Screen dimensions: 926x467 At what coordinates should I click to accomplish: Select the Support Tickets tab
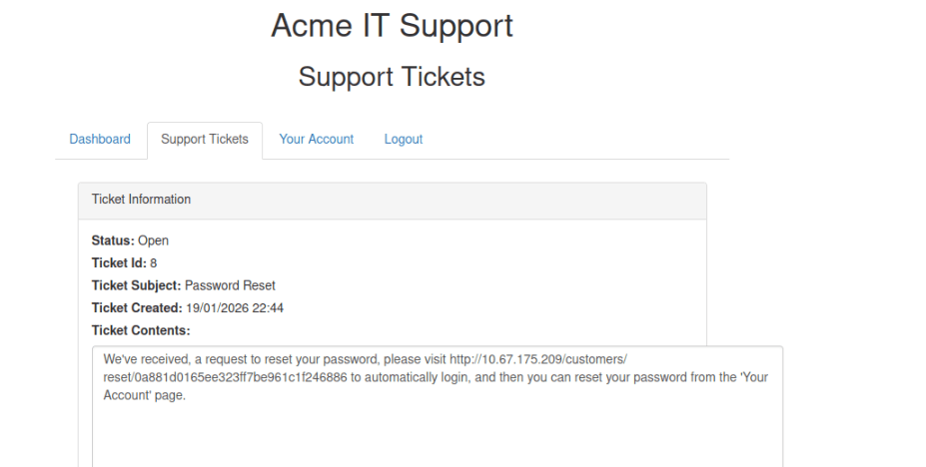pos(205,139)
